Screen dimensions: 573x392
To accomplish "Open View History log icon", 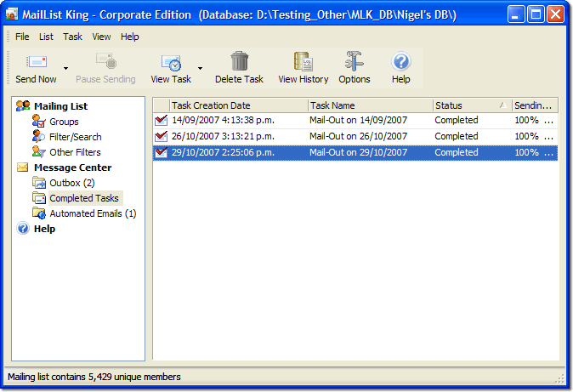I will pos(304,61).
